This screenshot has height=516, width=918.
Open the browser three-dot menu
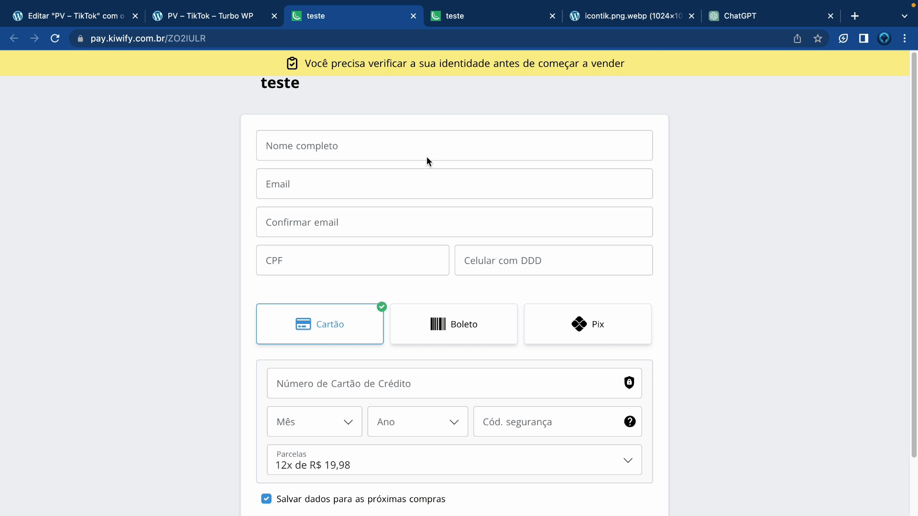(x=904, y=38)
